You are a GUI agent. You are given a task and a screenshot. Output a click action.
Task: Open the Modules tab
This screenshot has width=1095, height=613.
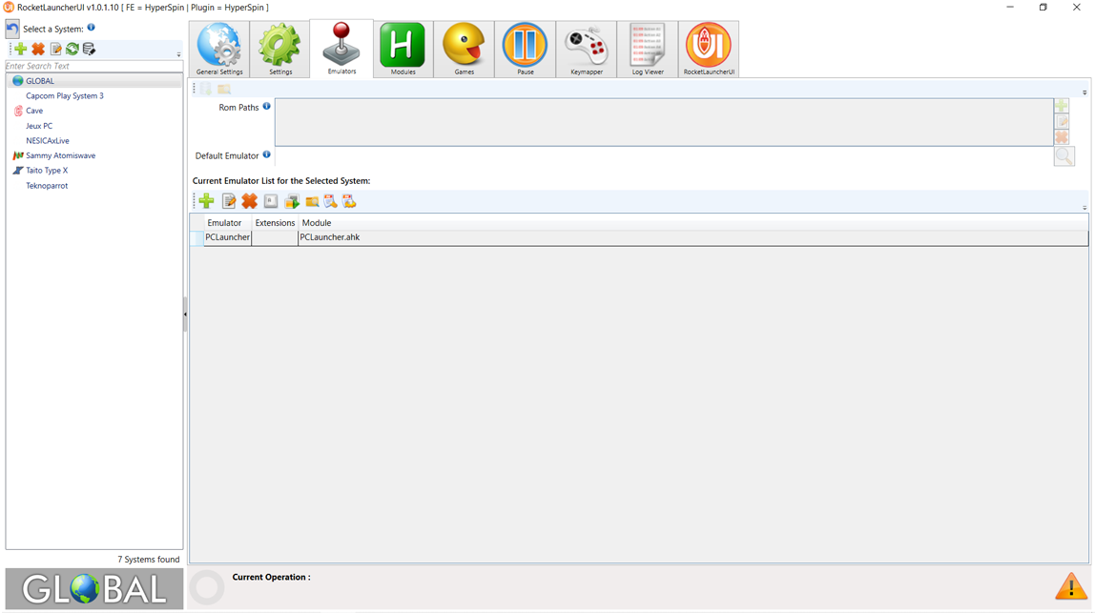[403, 50]
